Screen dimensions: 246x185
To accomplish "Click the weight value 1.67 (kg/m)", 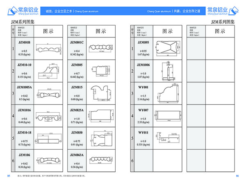I will click(x=143, y=54).
